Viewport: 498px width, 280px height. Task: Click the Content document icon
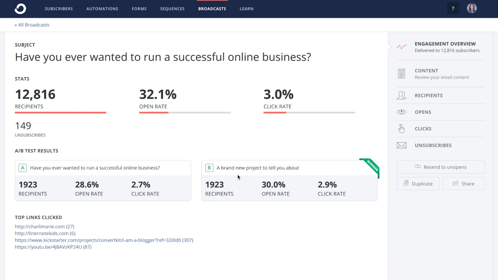pyautogui.click(x=401, y=74)
